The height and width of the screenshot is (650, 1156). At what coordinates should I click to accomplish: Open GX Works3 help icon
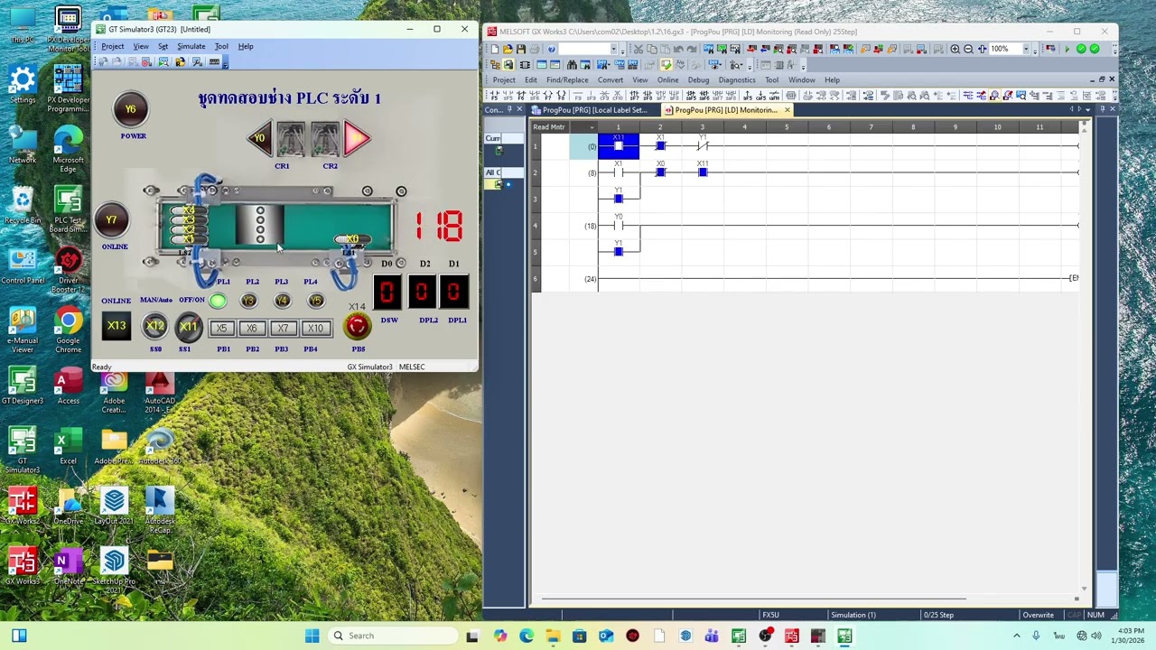click(551, 49)
